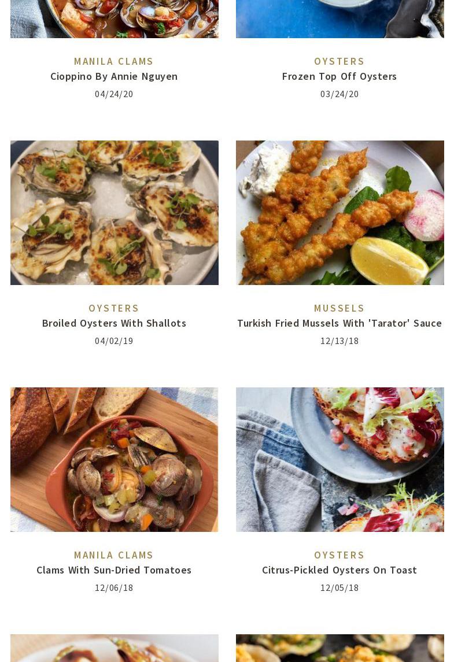Click the Citrus-Pickled Oysters On Toast photo
The image size is (454, 662).
(340, 459)
